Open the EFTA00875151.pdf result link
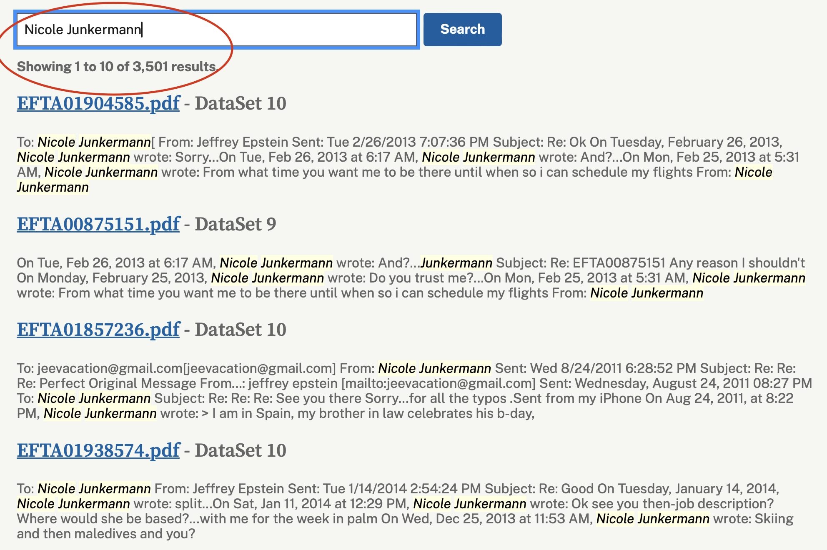The image size is (827, 550). point(98,224)
